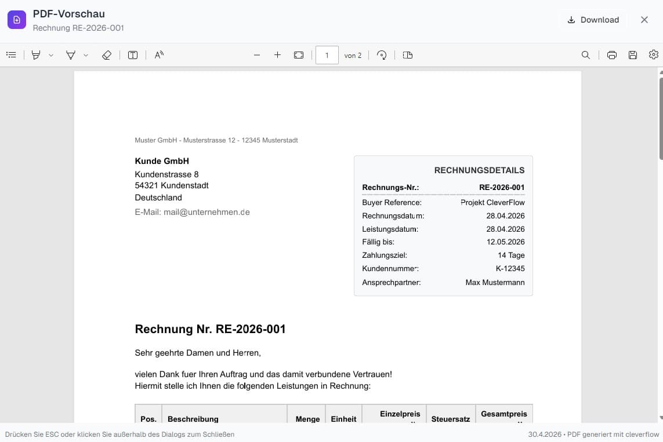Click contact name 'Max Mustermann'

tap(495, 283)
